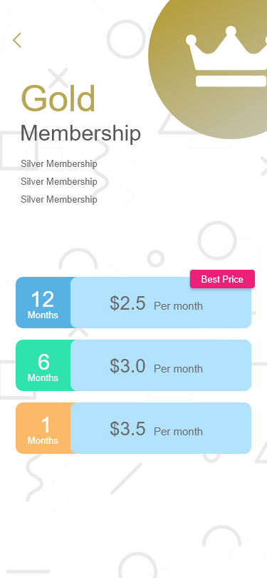Click the second Silver Membership line
Screen dimensions: 267x578
[59, 181]
